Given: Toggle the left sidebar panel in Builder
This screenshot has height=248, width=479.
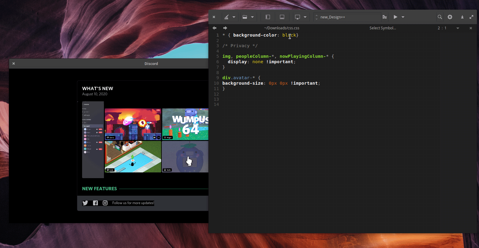Looking at the screenshot, I should click(268, 17).
